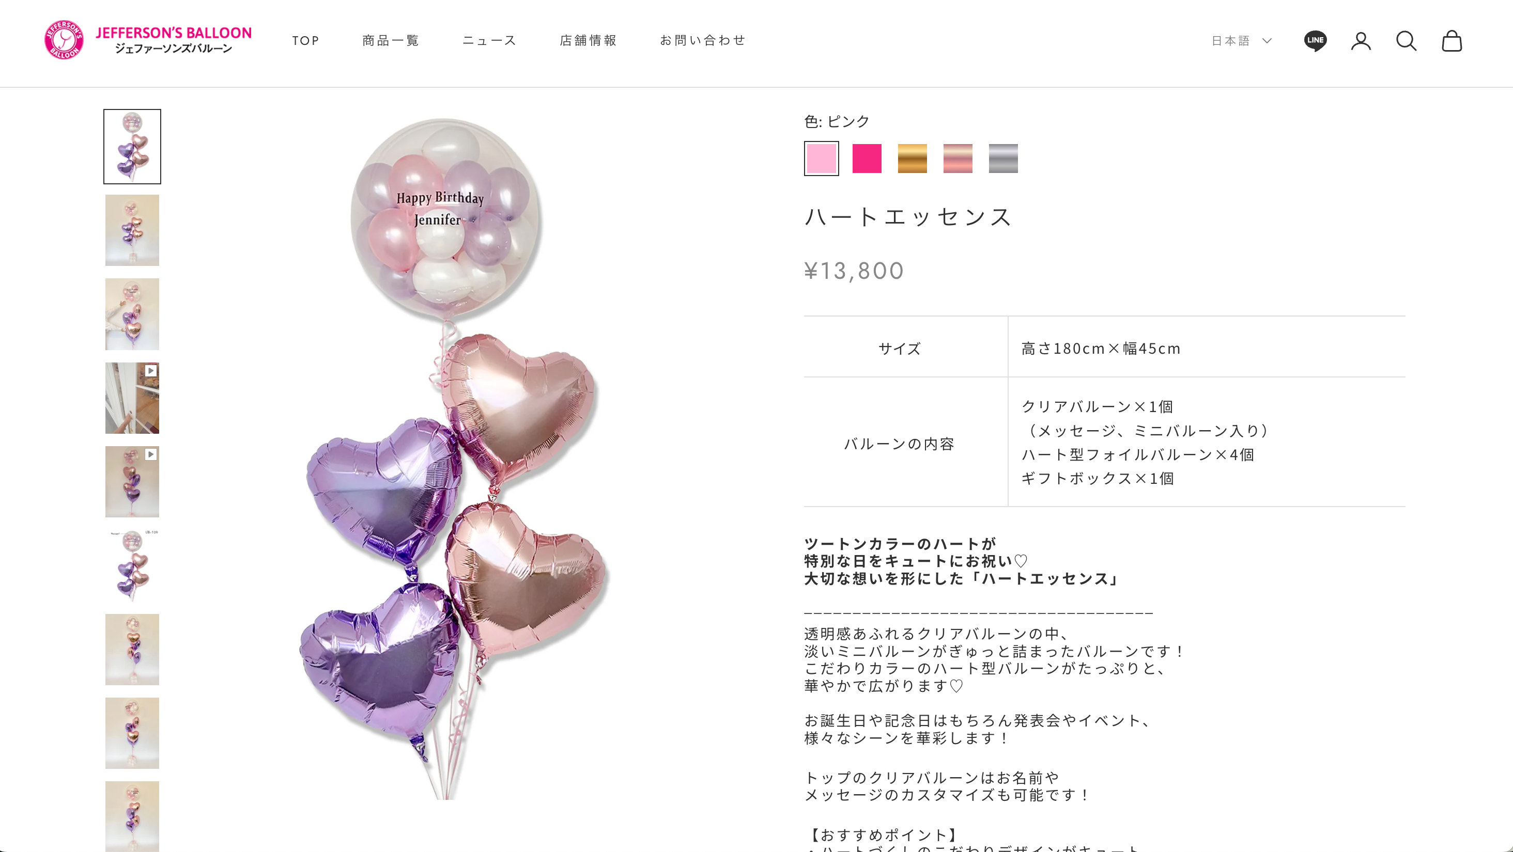This screenshot has height=852, width=1513.
Task: Select the light pink color option
Action: click(x=821, y=159)
